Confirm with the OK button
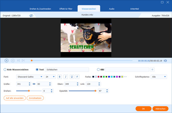The height and width of the screenshot is (113, 172). pyautogui.click(x=144, y=109)
